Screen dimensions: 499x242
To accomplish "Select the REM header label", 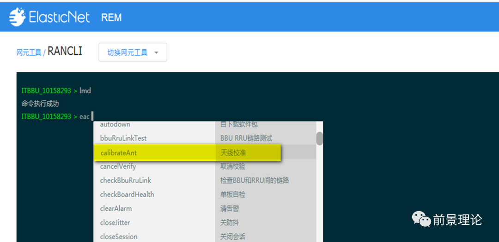I will coord(111,18).
